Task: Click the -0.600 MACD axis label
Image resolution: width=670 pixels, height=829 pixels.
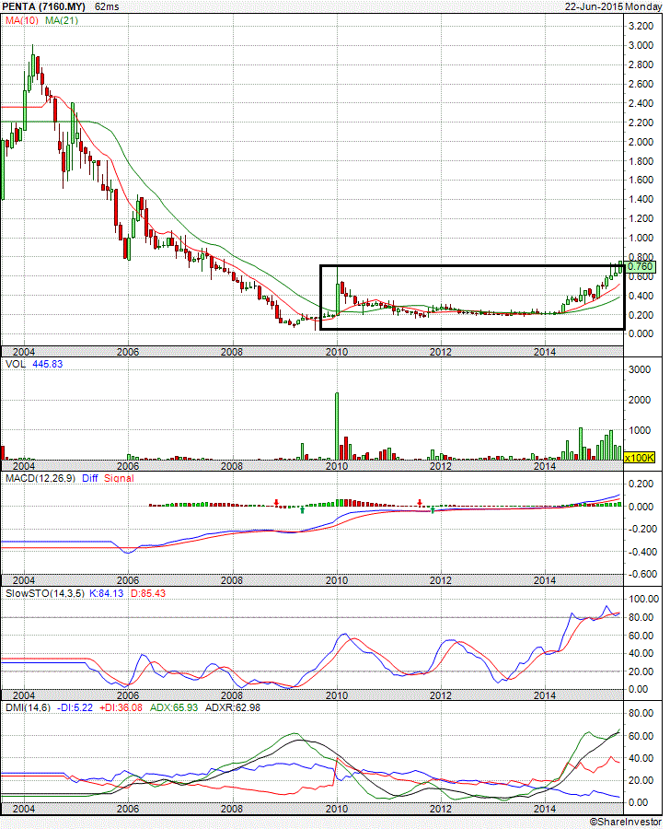Action: (641, 574)
